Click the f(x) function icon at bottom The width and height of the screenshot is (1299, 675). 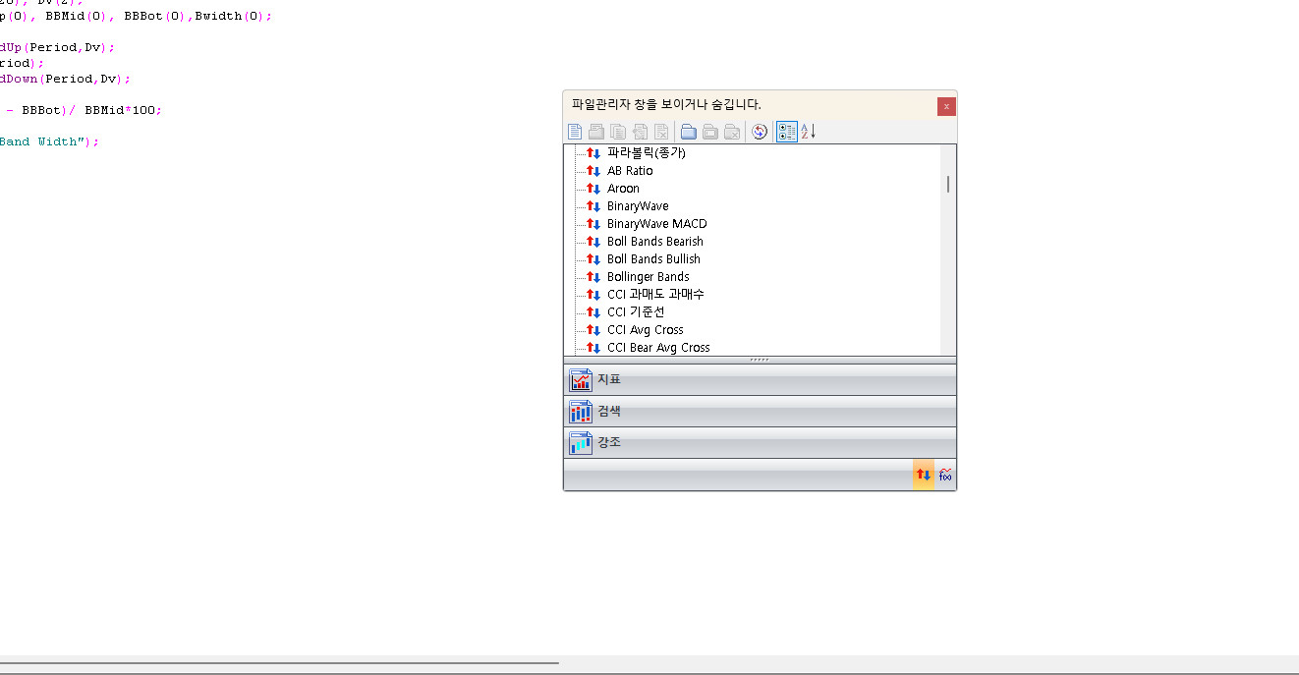coord(945,475)
